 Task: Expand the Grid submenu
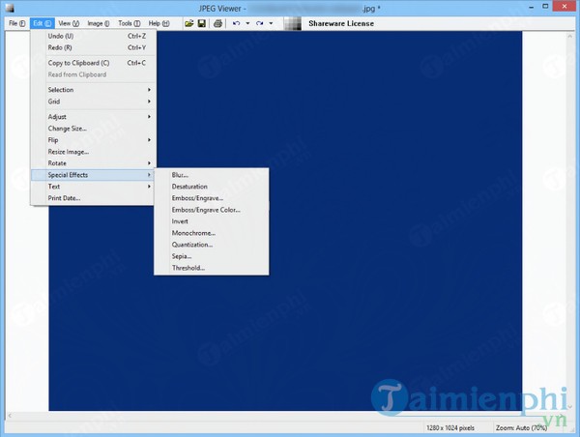pos(94,102)
